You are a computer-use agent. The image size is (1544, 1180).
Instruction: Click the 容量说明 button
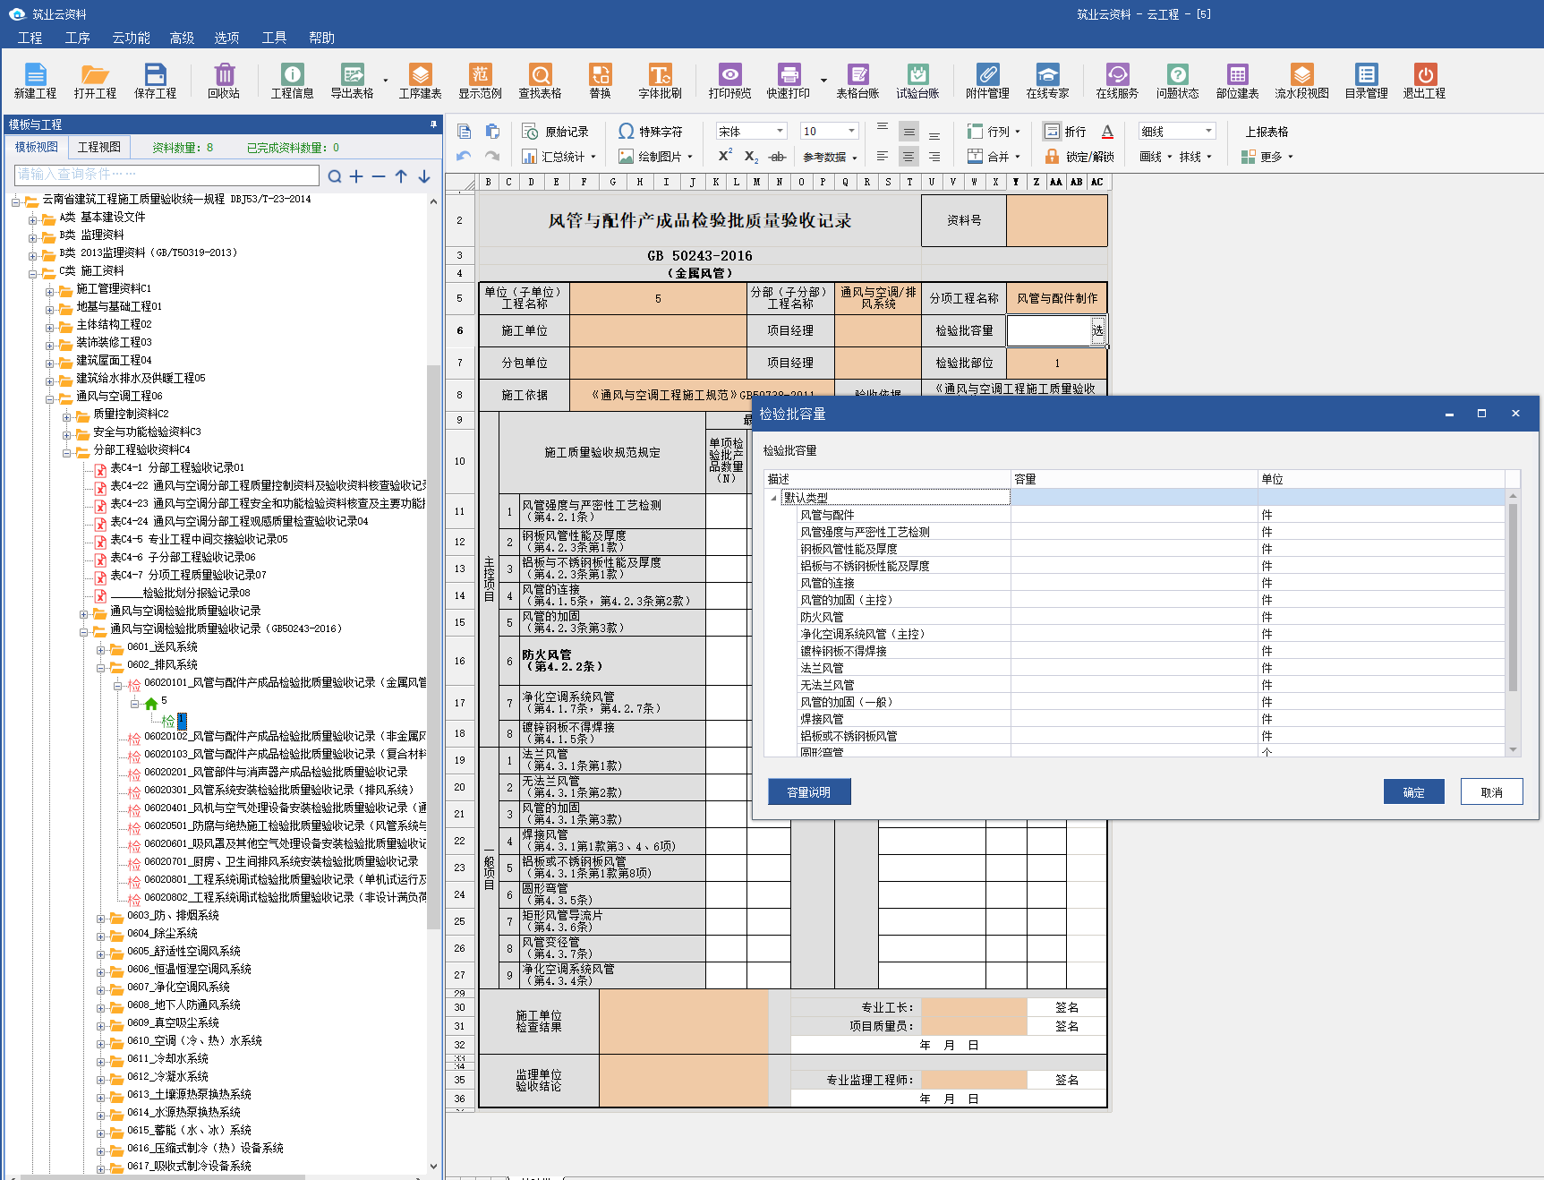pyautogui.click(x=809, y=792)
